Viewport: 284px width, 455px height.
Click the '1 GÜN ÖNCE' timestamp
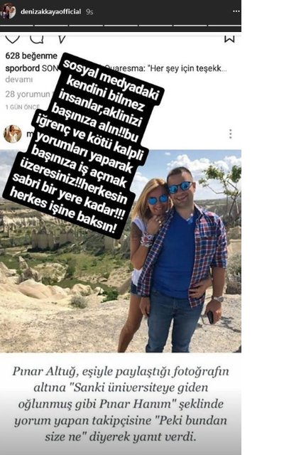pos(22,107)
